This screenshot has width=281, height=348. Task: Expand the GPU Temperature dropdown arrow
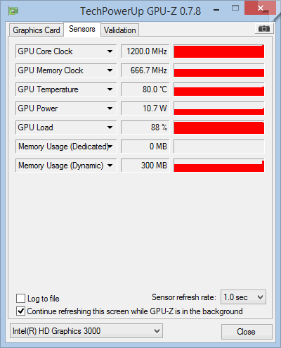point(110,89)
